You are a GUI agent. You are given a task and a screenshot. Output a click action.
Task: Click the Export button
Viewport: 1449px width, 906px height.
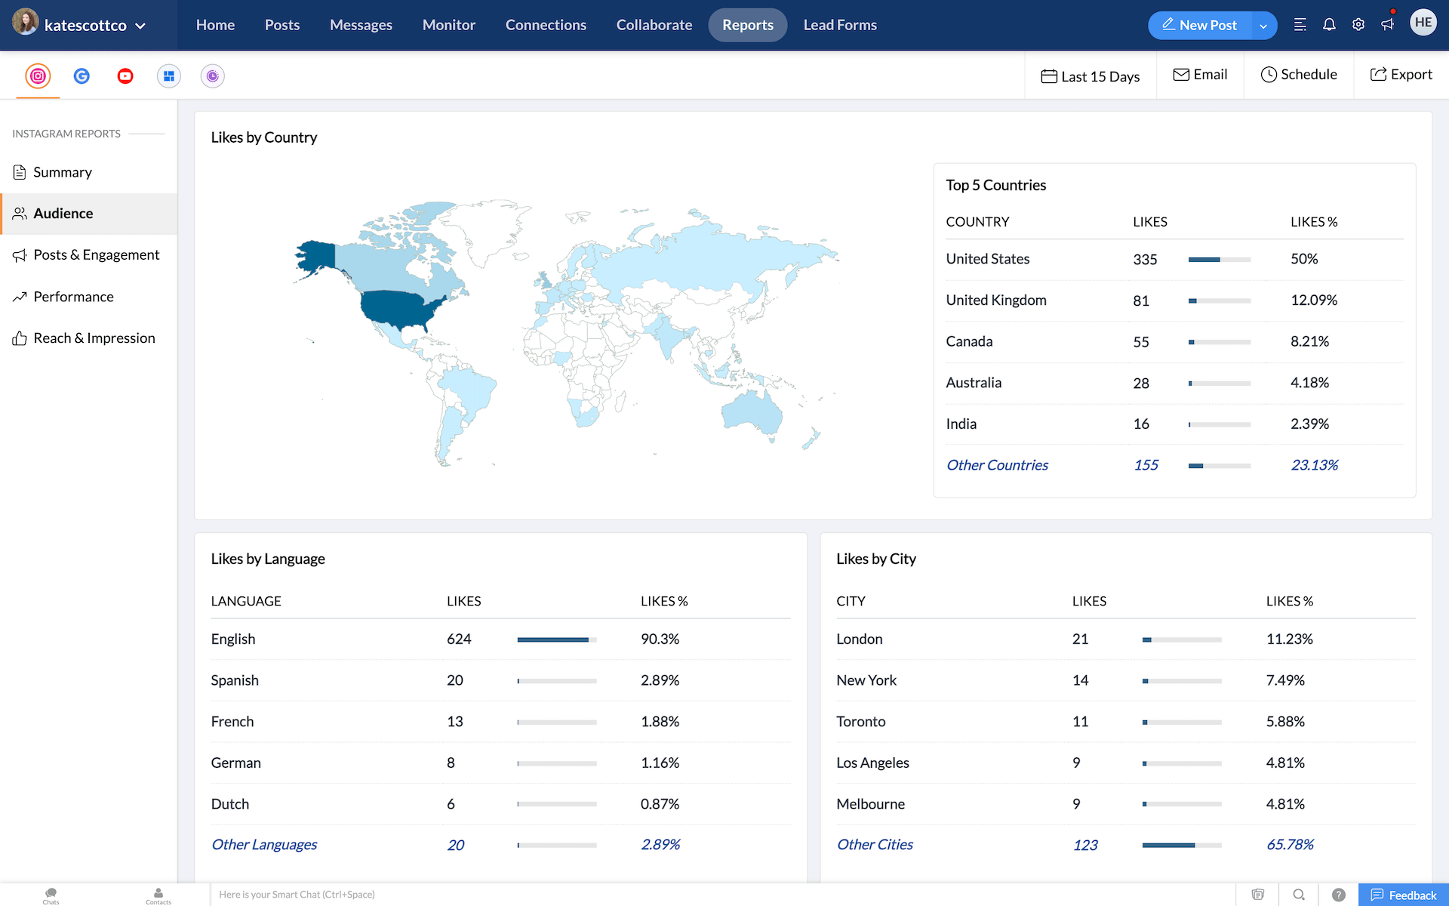coord(1401,75)
